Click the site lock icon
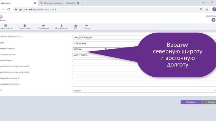 (16, 9)
